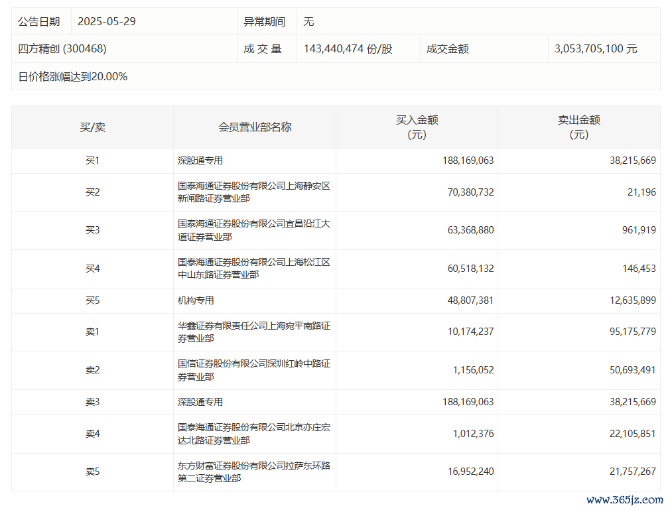Click sell amount 21,757,267
Screen dimensions: 668x510
pyautogui.click(x=633, y=472)
